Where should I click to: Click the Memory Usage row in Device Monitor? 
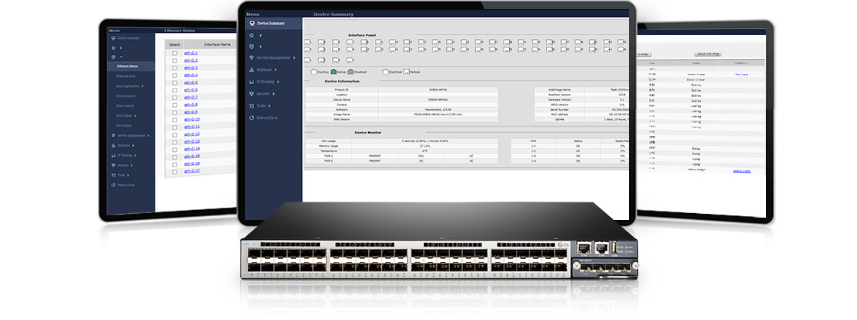(x=401, y=146)
